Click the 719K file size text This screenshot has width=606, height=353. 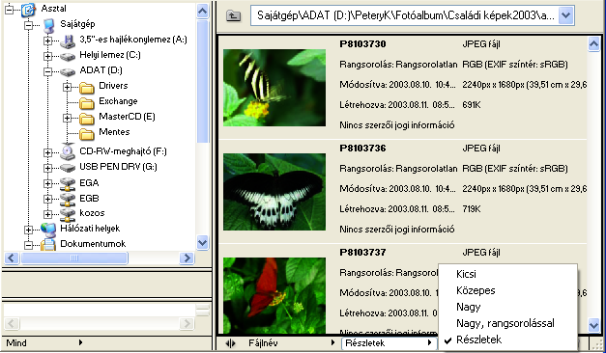coord(472,209)
